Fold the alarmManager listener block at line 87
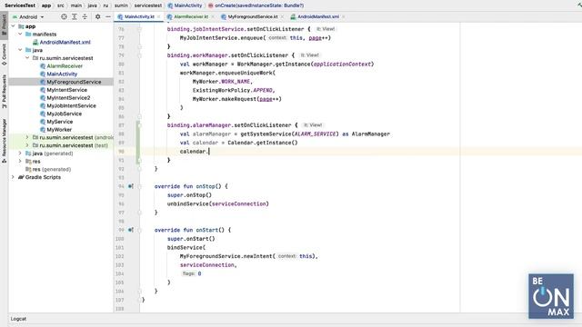 (139, 125)
